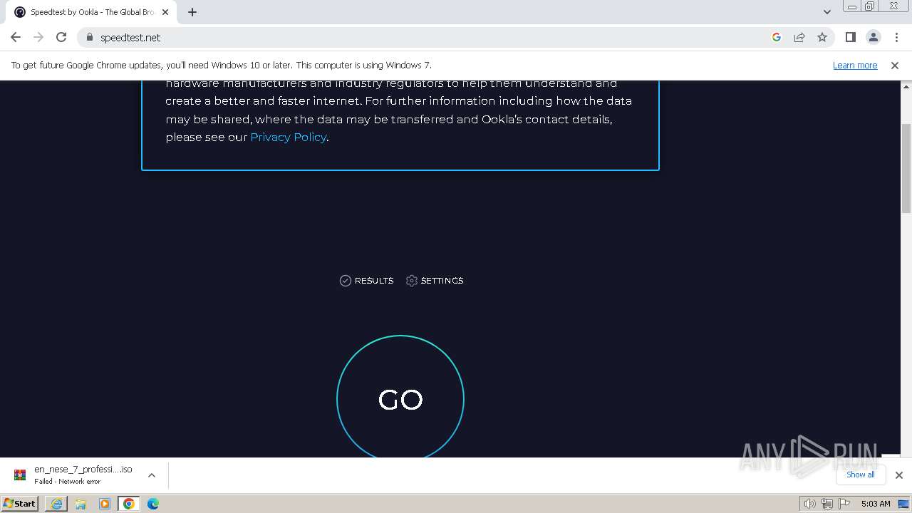Click the 5:03 AM system clock
Viewport: 912px width, 513px height.
[x=876, y=504]
